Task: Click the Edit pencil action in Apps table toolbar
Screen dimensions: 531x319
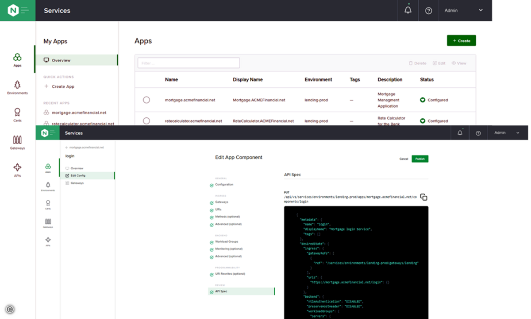Action: (x=439, y=63)
